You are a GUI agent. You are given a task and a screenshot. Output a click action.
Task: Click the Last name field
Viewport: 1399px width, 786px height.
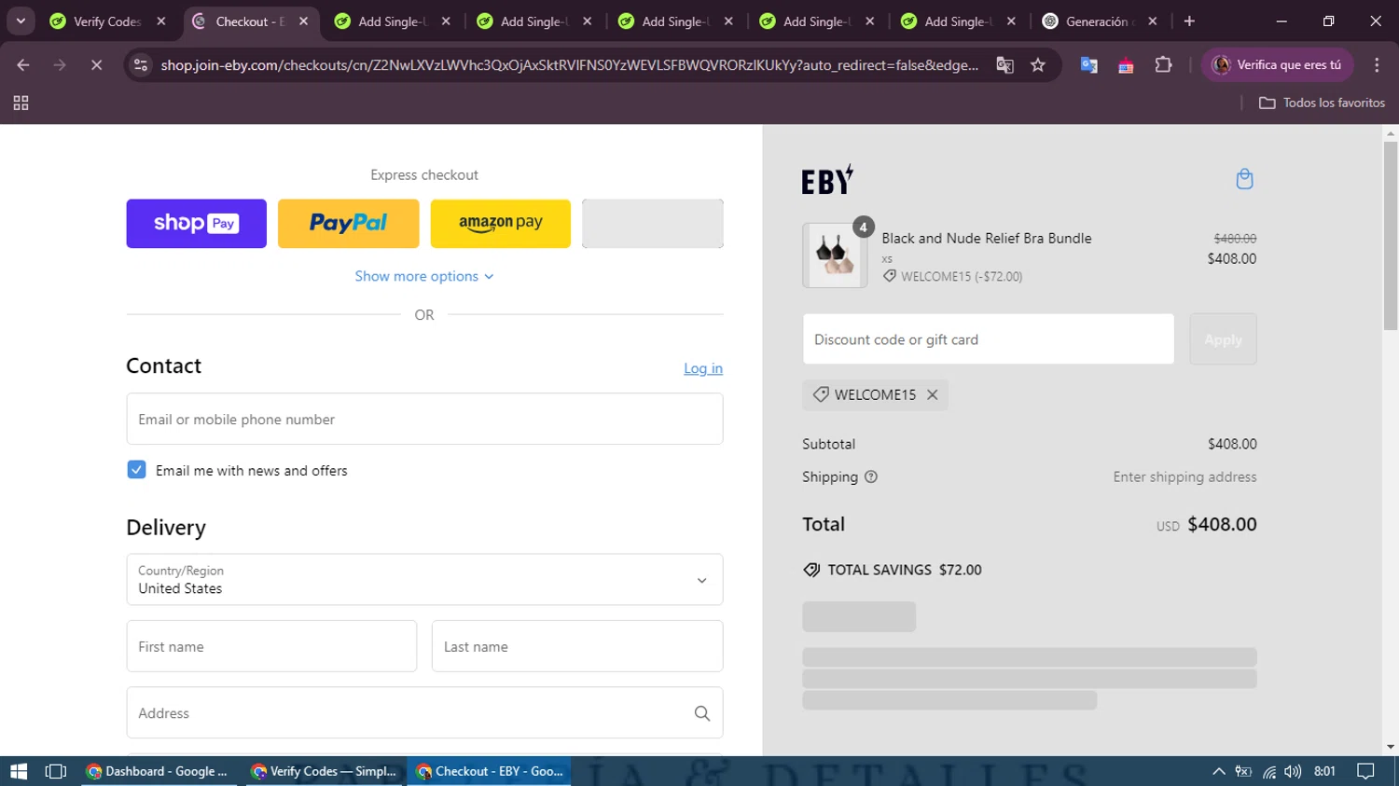[x=577, y=646]
